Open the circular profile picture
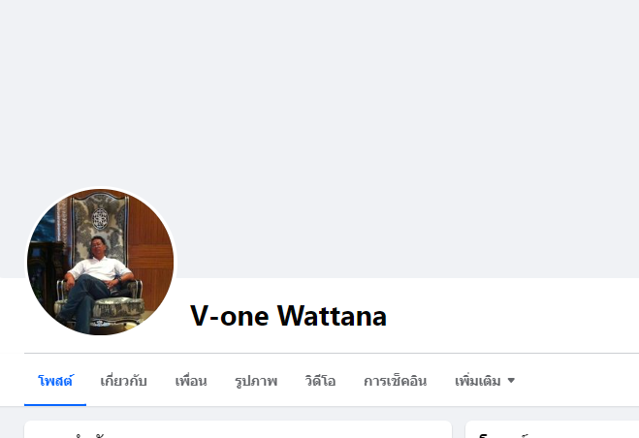The image size is (639, 438). (x=100, y=263)
